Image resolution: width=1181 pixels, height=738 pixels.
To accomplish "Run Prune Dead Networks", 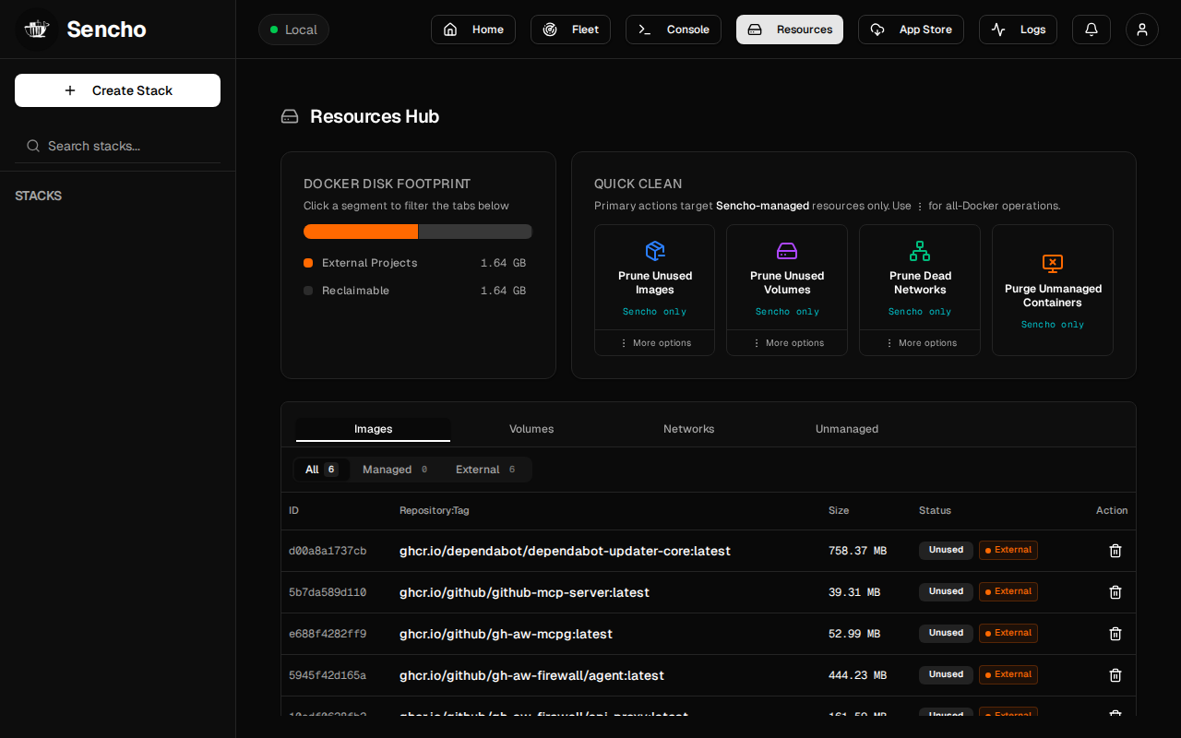I will 920,277.
